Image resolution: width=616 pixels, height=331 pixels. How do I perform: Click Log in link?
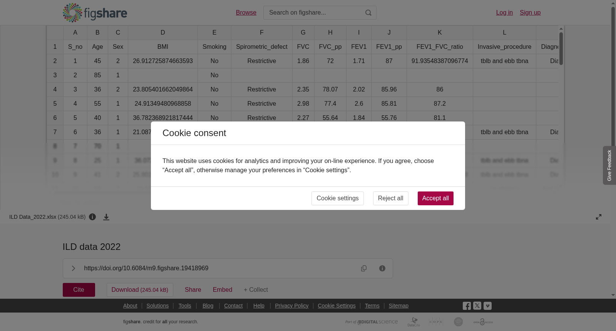(x=504, y=13)
